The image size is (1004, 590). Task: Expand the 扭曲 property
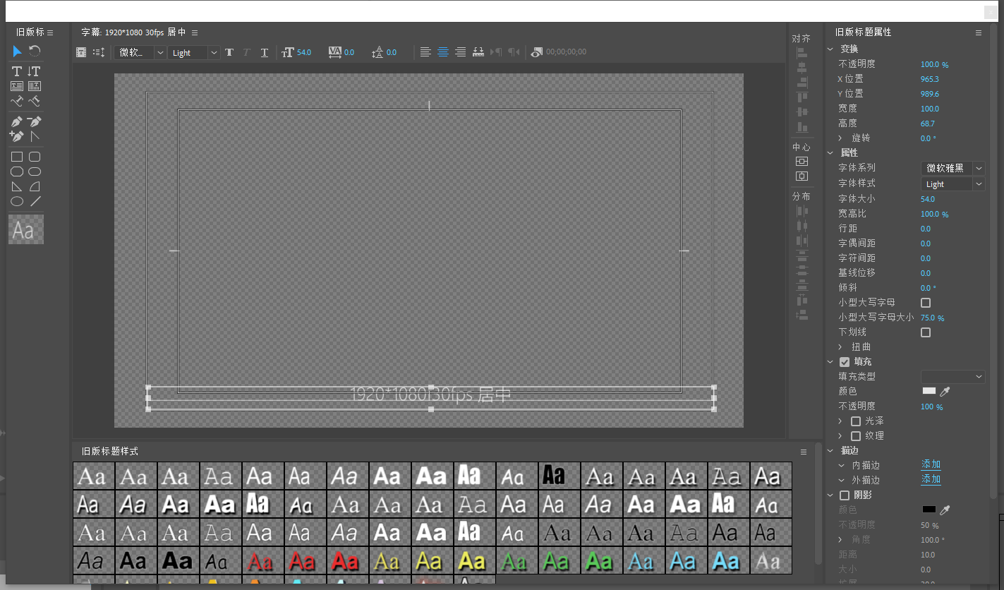[x=840, y=347]
